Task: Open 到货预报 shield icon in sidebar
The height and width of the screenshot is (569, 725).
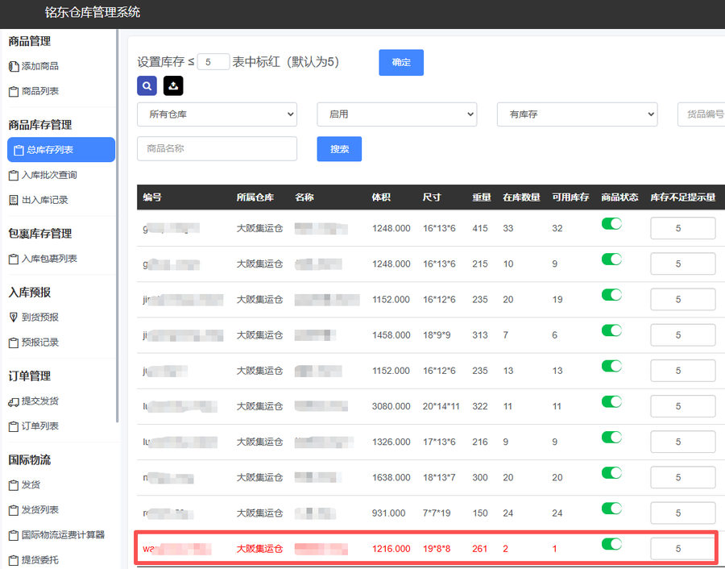Action: click(14, 318)
